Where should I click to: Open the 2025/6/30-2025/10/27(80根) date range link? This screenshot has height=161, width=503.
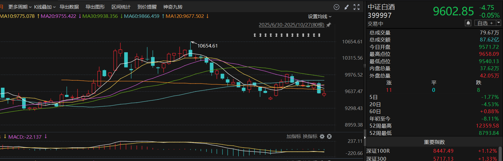(x=291, y=25)
